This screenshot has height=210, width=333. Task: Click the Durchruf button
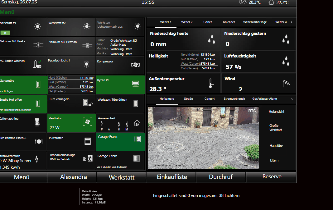(221, 177)
